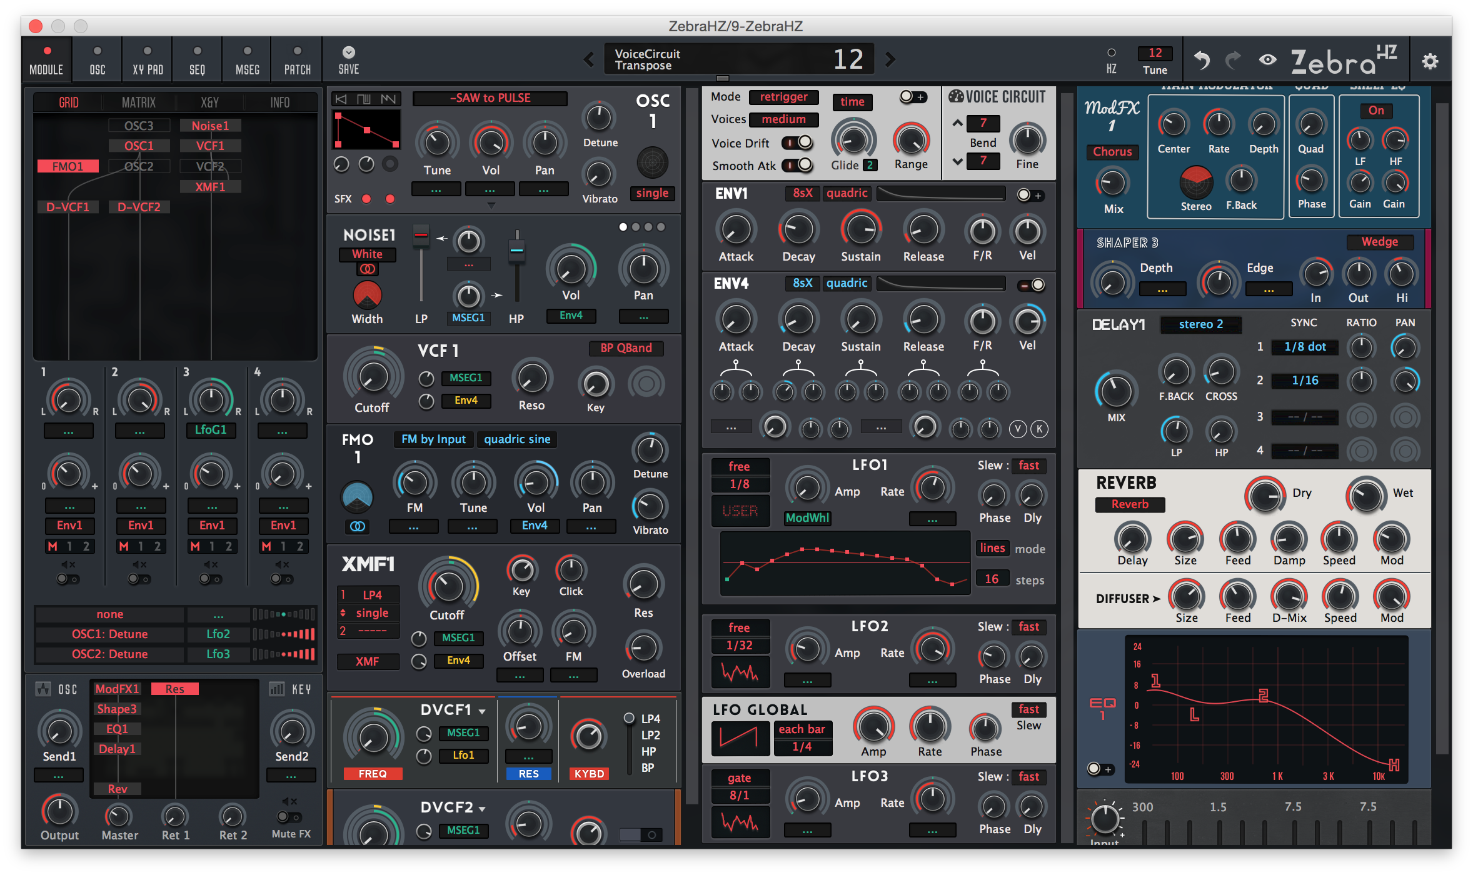Click the NOISE1 stereo link icon
This screenshot has width=1473, height=875.
point(367,269)
